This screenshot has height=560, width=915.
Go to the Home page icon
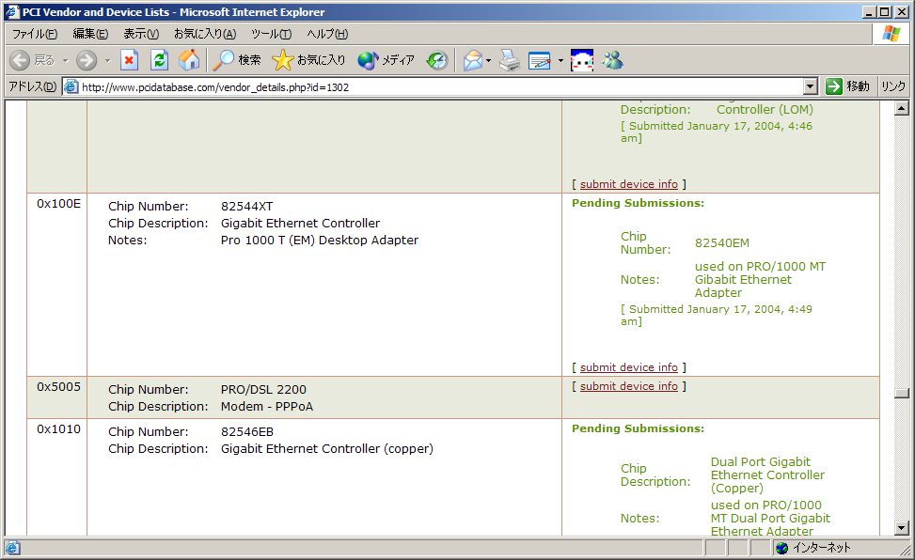pyautogui.click(x=188, y=60)
